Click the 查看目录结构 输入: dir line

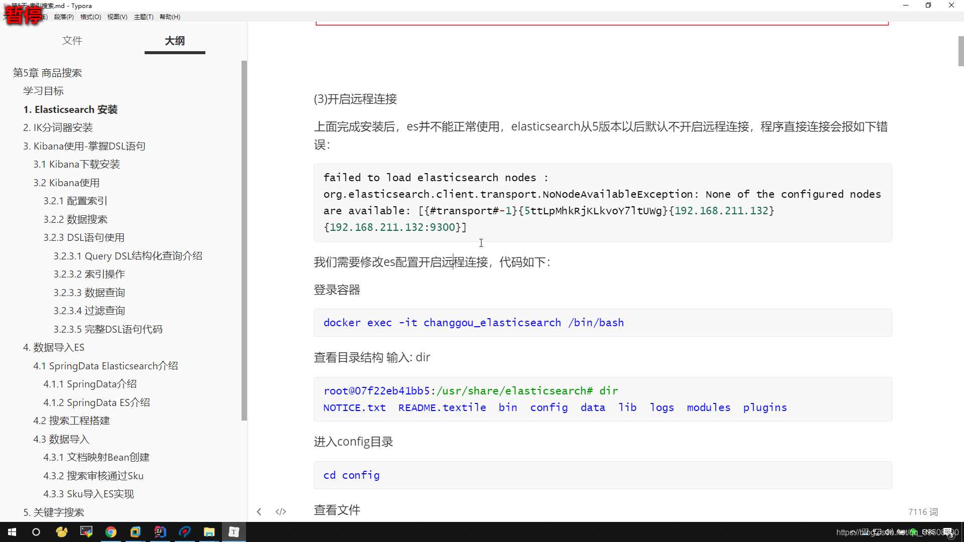click(372, 357)
